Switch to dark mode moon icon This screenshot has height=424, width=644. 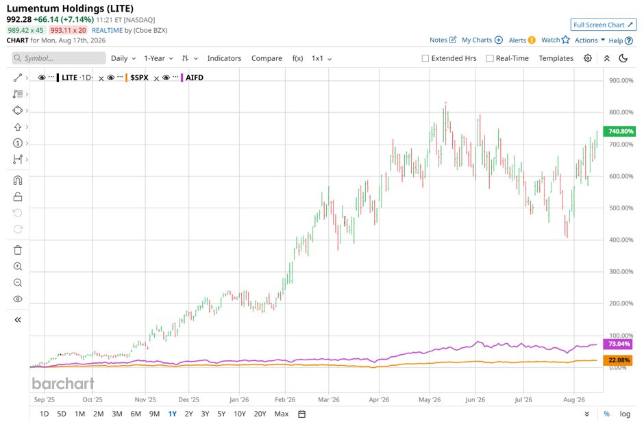(623, 58)
